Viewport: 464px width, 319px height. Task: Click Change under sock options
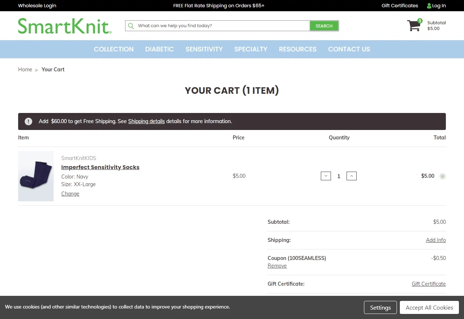(x=70, y=194)
